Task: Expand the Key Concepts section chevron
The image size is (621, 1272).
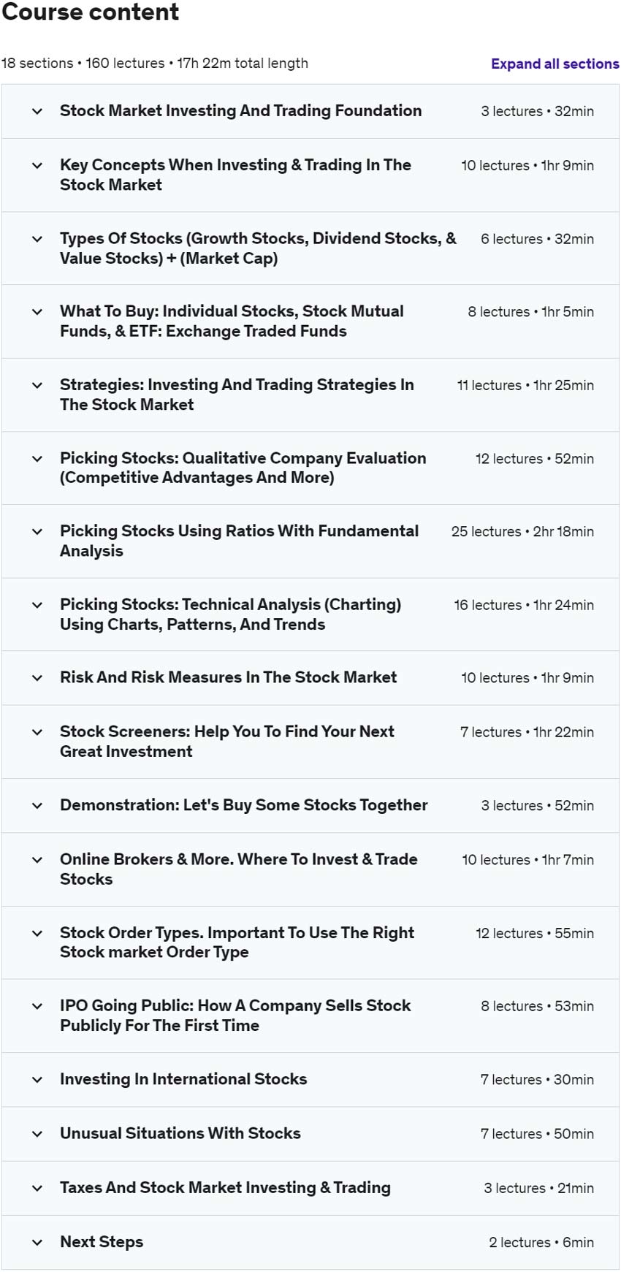Action: coord(37,166)
